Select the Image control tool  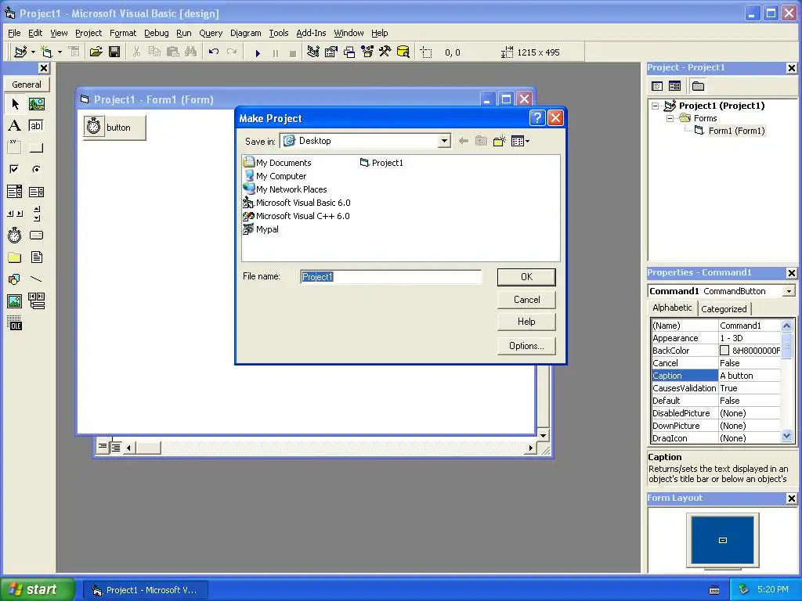pos(15,301)
